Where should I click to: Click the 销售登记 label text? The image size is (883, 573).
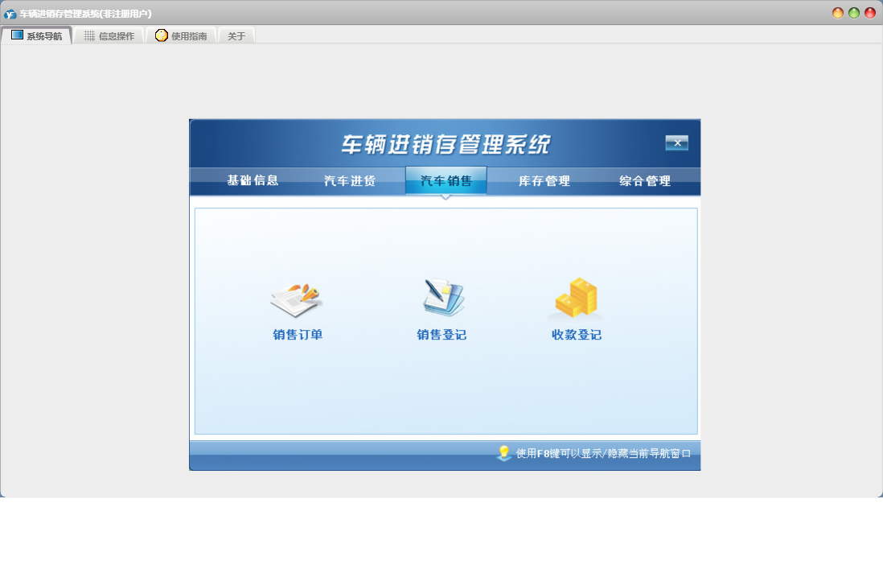click(441, 335)
